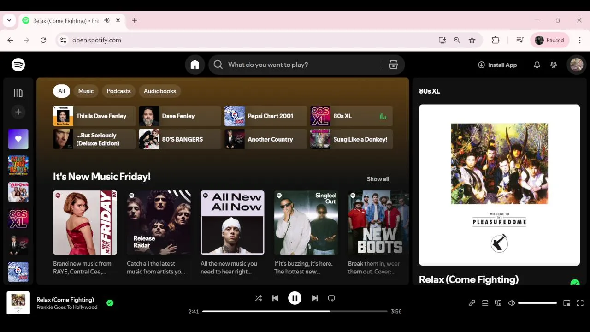590x332 pixels.
Task: Open the All Out playlist in the sidebar
Action: pos(18,192)
